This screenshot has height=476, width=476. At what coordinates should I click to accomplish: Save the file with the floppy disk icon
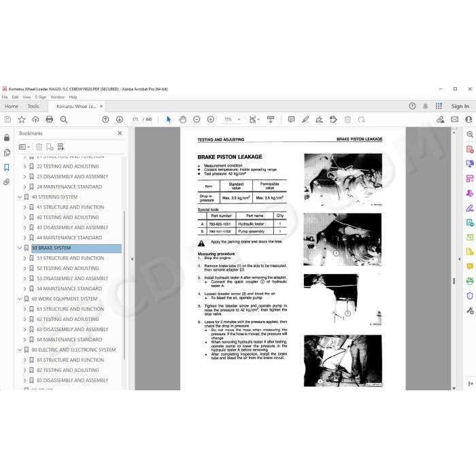pyautogui.click(x=7, y=120)
